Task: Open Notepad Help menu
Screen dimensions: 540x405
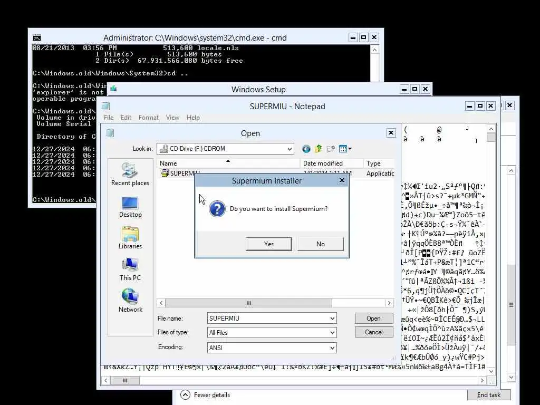Action: coord(193,118)
